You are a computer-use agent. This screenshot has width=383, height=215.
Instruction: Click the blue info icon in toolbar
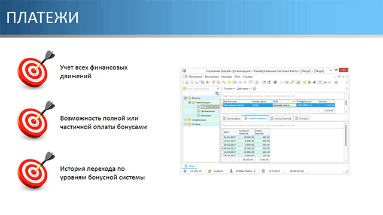[336, 82]
